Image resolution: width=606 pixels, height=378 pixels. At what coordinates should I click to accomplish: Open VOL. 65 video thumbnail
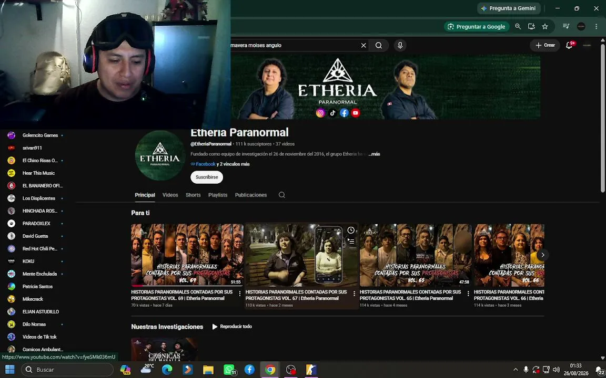416,255
